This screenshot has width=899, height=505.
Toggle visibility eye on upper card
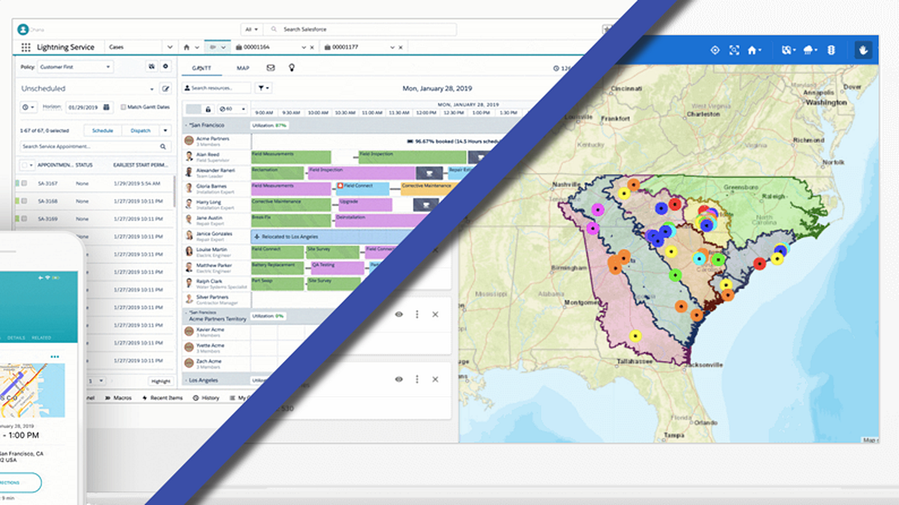(399, 315)
